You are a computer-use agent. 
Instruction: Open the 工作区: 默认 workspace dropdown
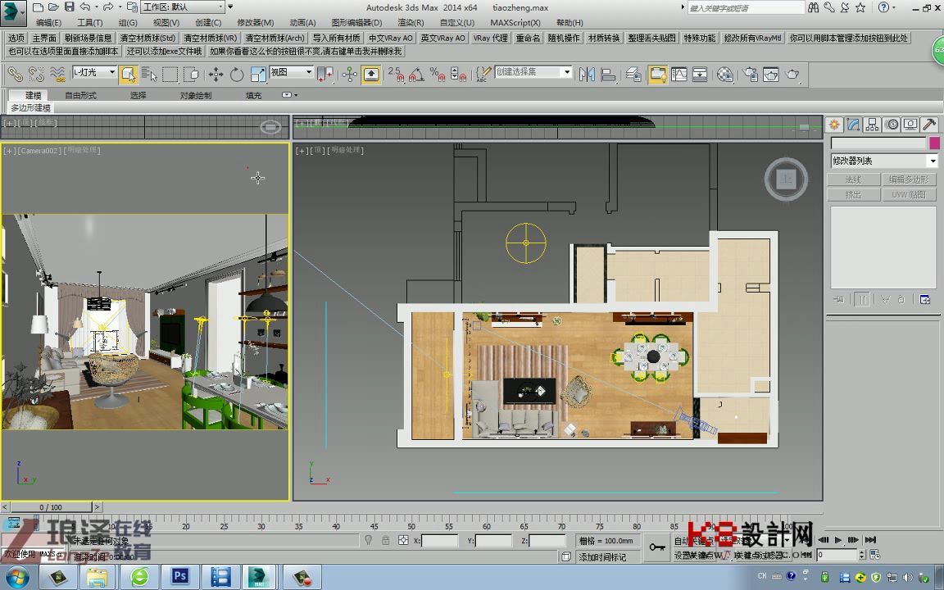click(x=183, y=7)
